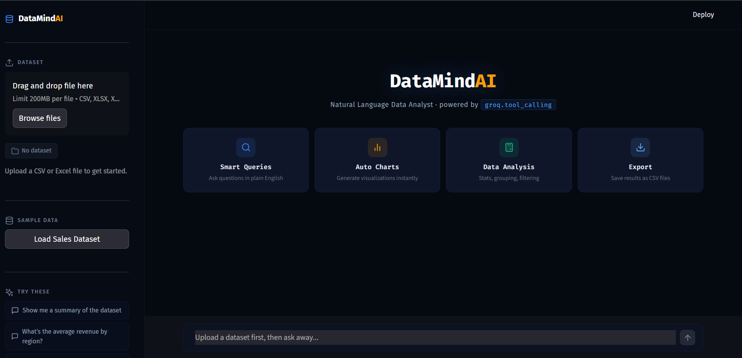742x358 pixels.
Task: Click the upload icon beside DATASET
Action: 9,63
